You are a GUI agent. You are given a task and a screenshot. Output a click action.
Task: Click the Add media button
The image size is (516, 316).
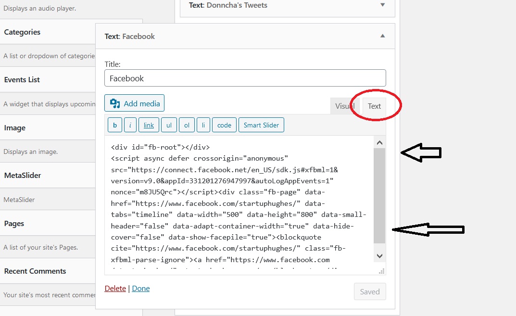coord(134,103)
